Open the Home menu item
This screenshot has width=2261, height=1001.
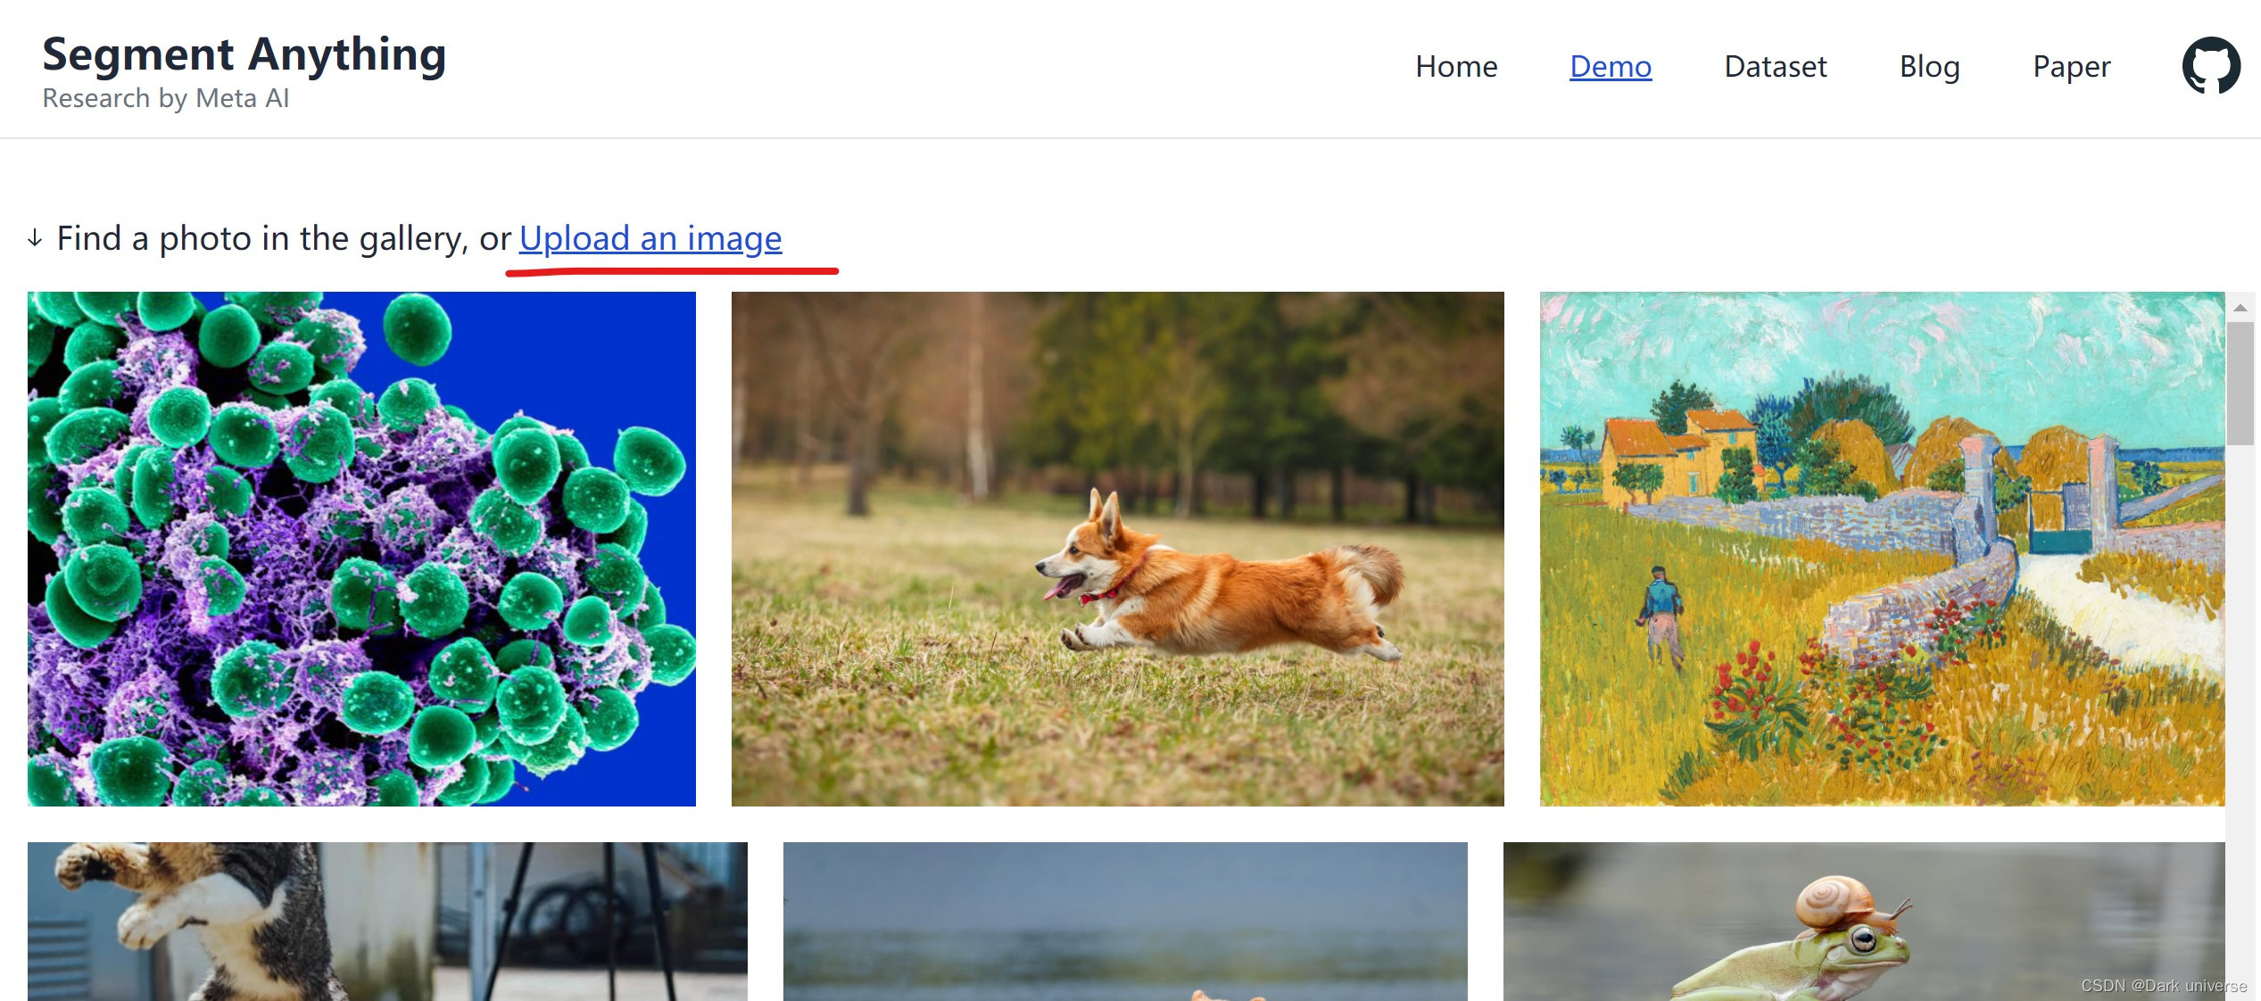[1455, 67]
